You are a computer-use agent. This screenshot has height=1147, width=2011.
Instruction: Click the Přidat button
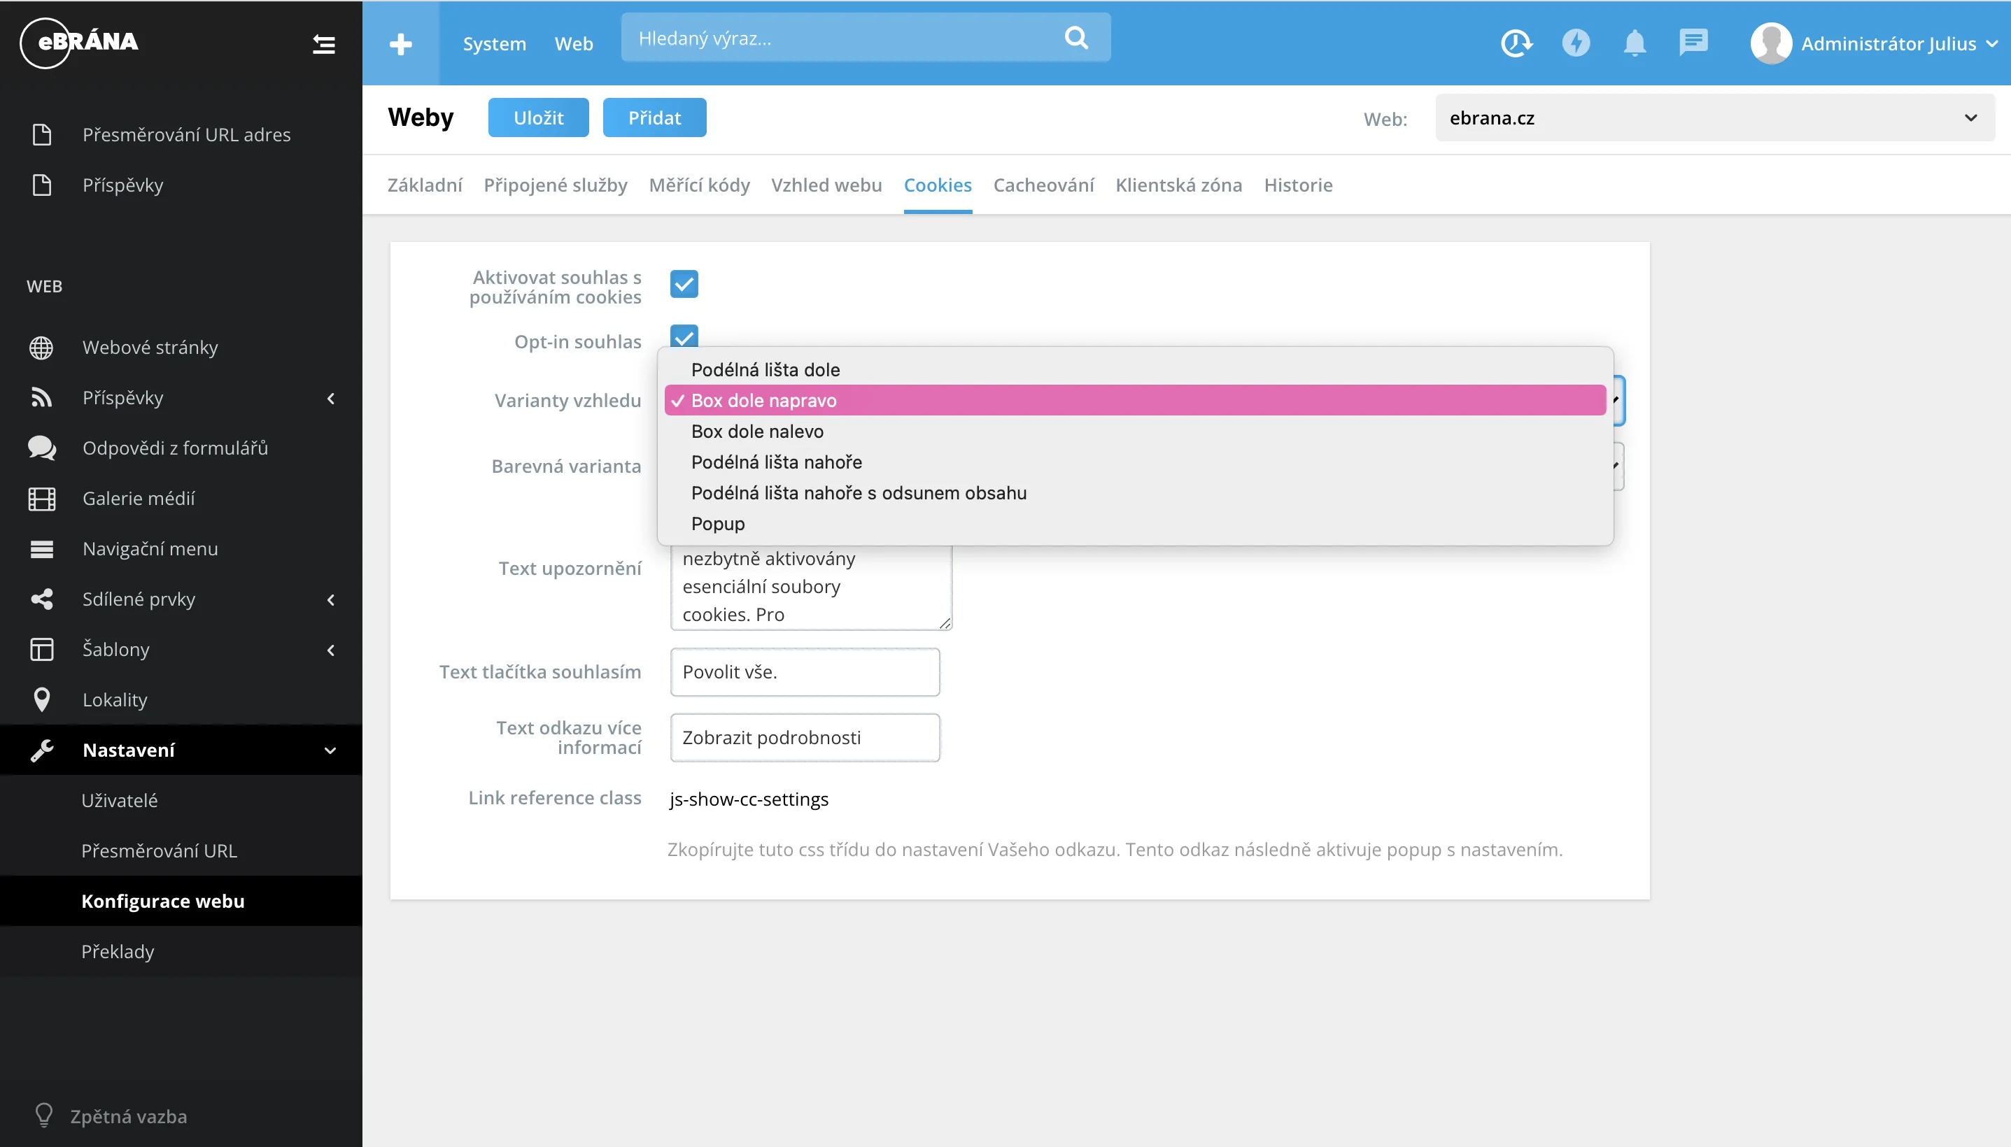point(654,118)
